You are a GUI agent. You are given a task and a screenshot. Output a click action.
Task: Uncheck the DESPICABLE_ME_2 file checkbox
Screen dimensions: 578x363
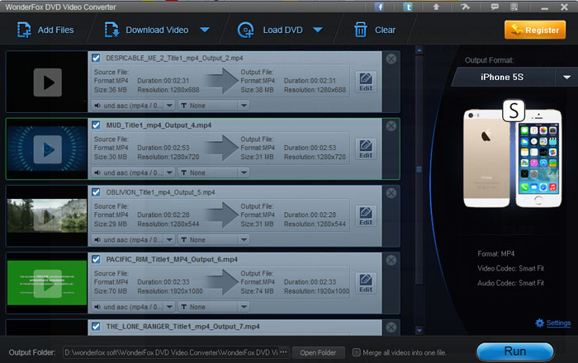[96, 58]
